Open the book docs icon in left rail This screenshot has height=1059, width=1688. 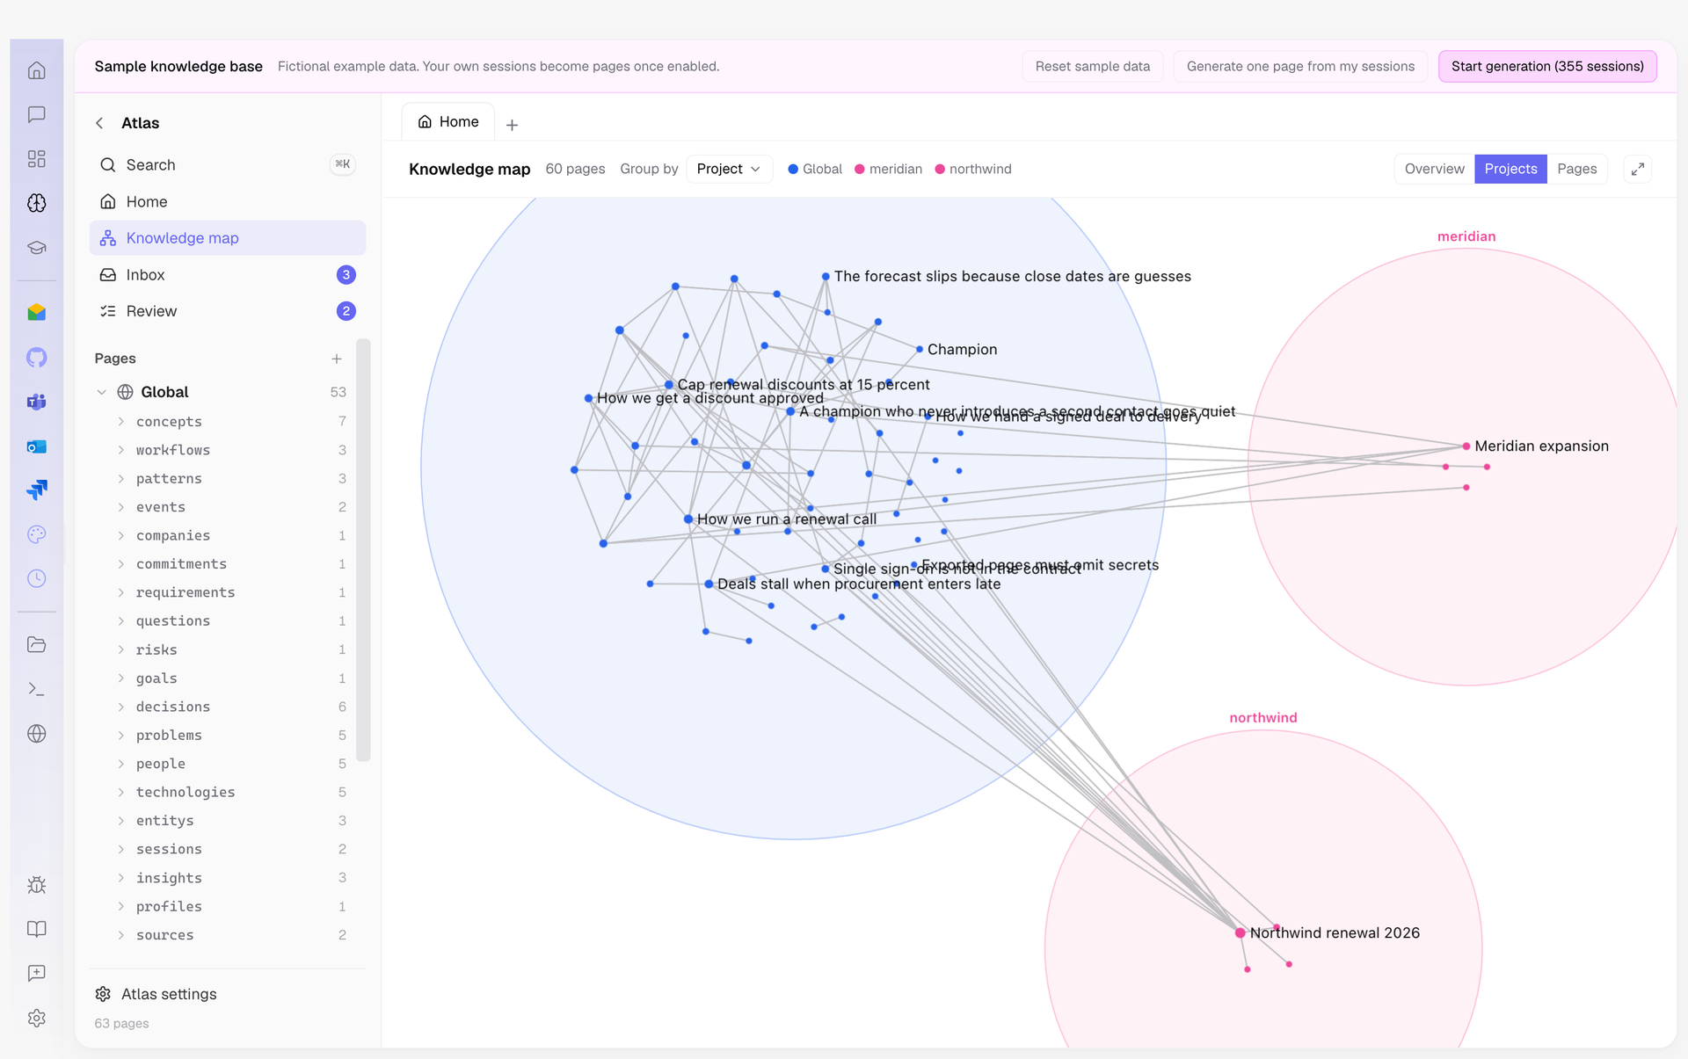pos(36,929)
